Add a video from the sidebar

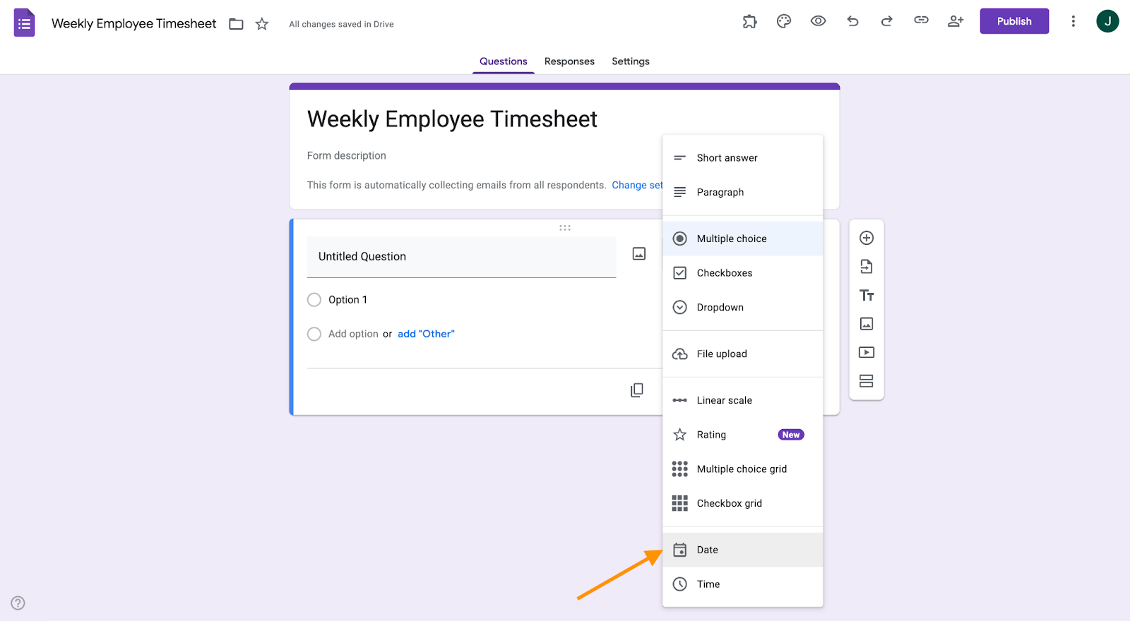tap(867, 352)
